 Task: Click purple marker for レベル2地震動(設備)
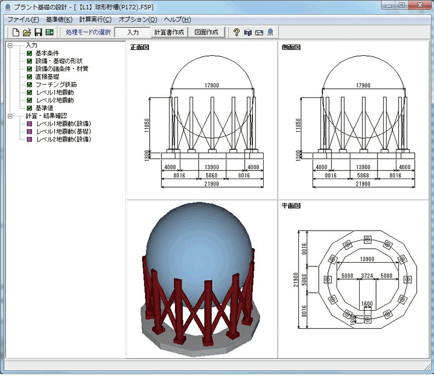[x=29, y=139]
